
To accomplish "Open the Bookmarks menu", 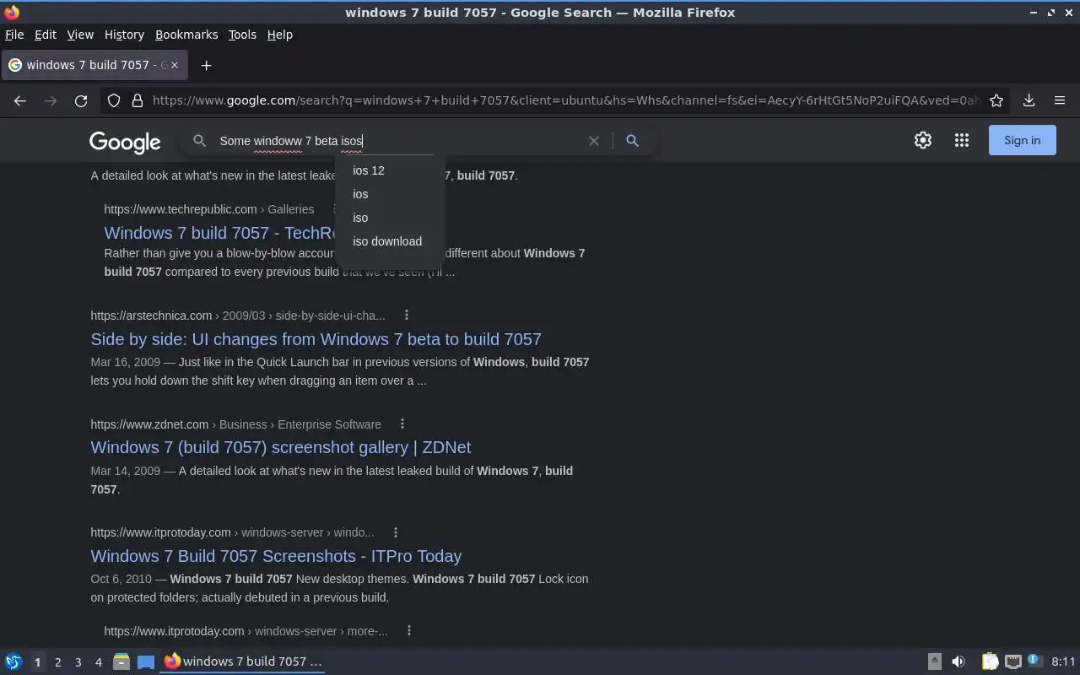I will click(x=186, y=35).
